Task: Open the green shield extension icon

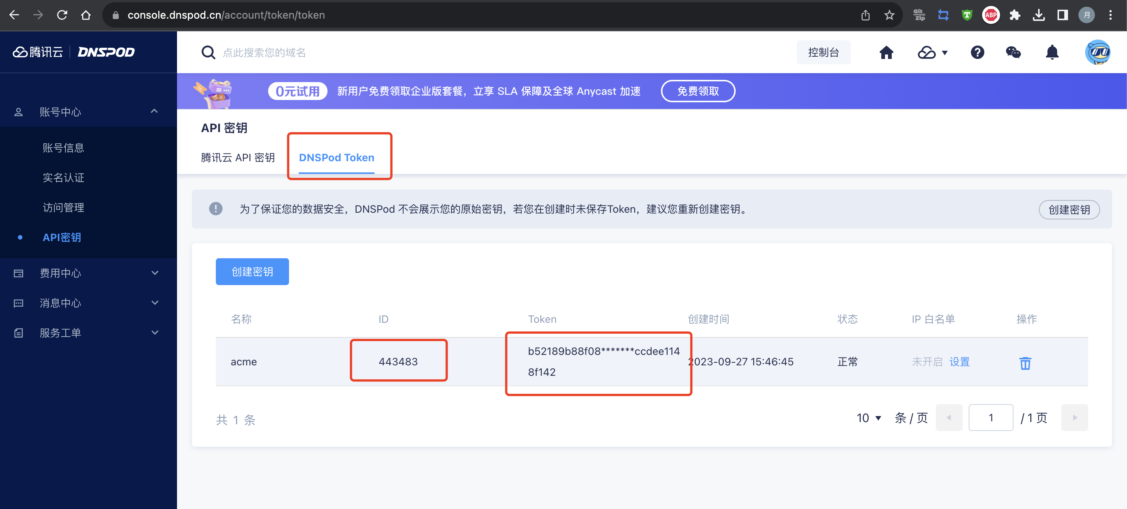Action: tap(967, 15)
